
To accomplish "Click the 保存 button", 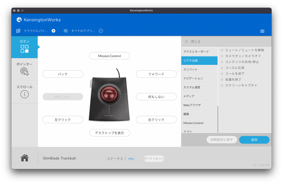I will (x=254, y=140).
